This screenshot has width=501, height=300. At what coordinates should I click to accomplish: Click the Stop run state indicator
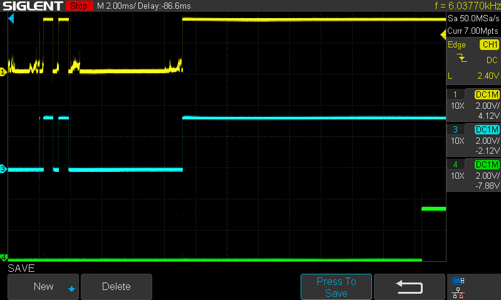tap(79, 6)
